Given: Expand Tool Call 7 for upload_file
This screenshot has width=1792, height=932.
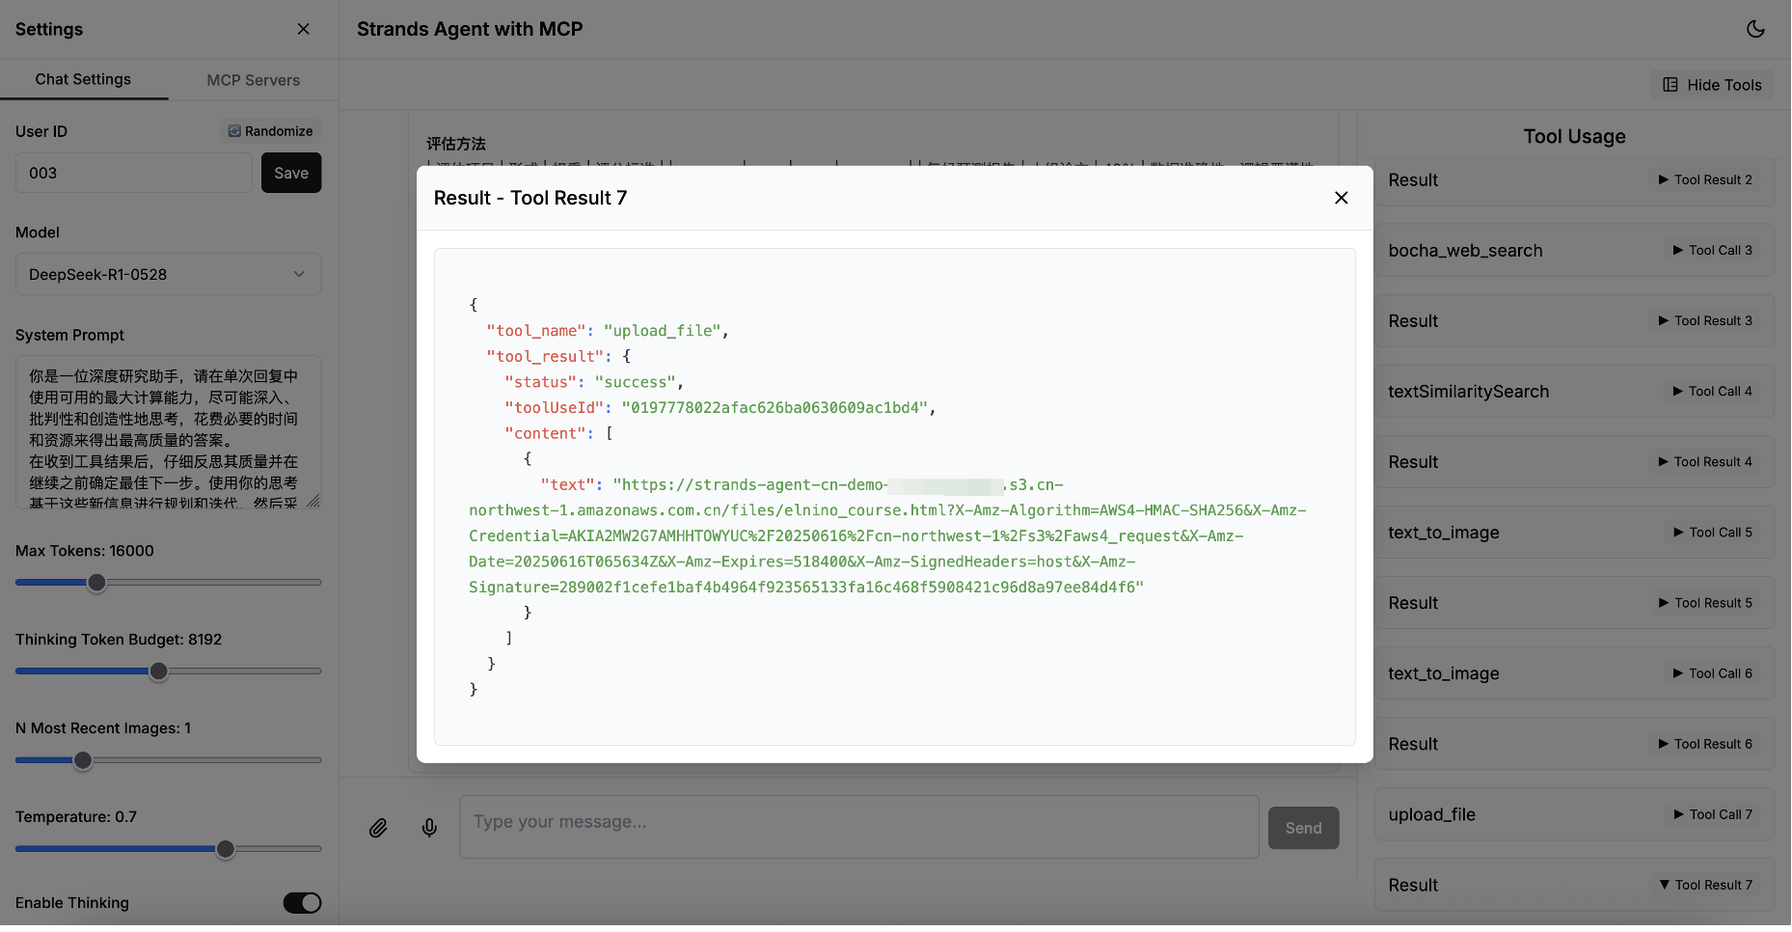Looking at the screenshot, I should 1713,814.
